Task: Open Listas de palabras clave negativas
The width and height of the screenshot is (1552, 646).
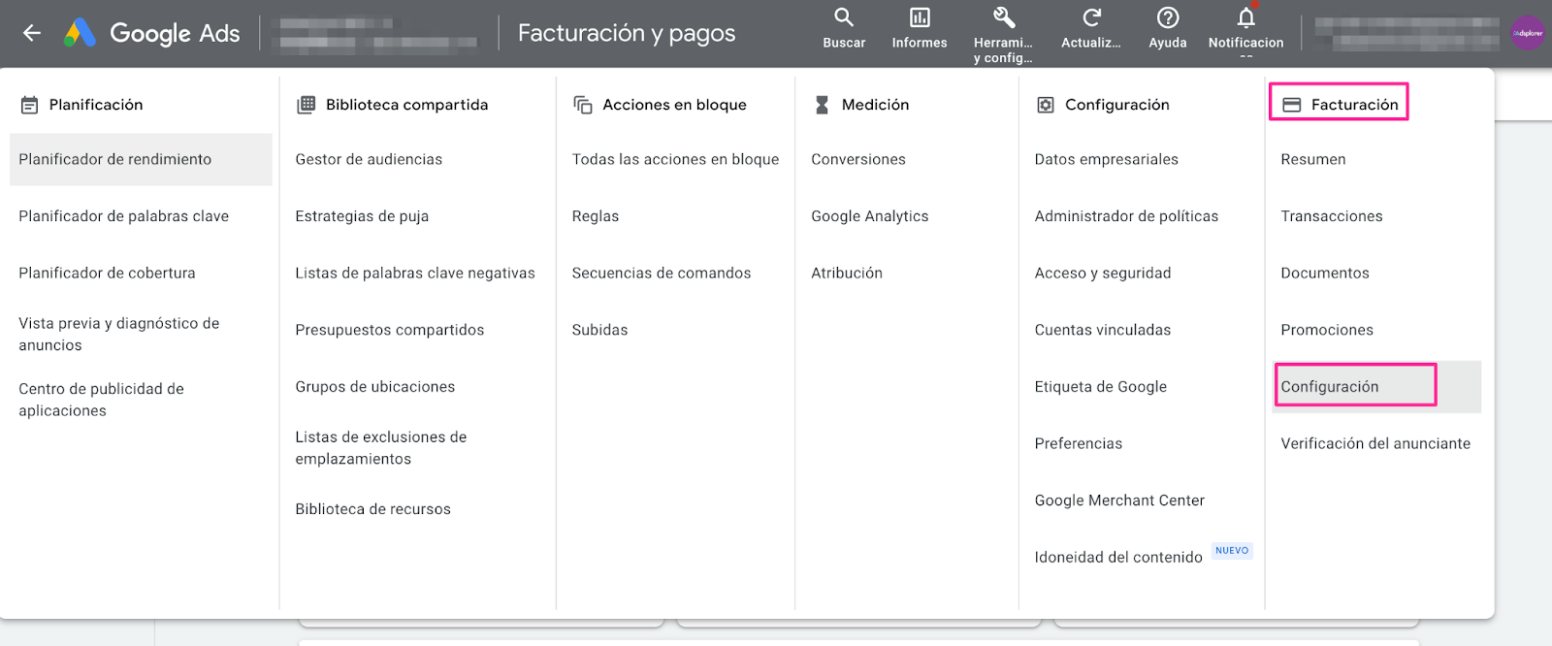Action: (415, 274)
